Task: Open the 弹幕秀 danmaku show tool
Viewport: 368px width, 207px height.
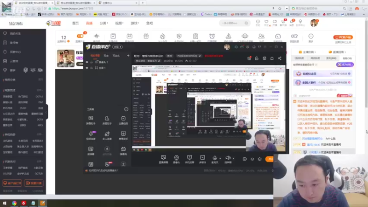Action: (x=123, y=151)
